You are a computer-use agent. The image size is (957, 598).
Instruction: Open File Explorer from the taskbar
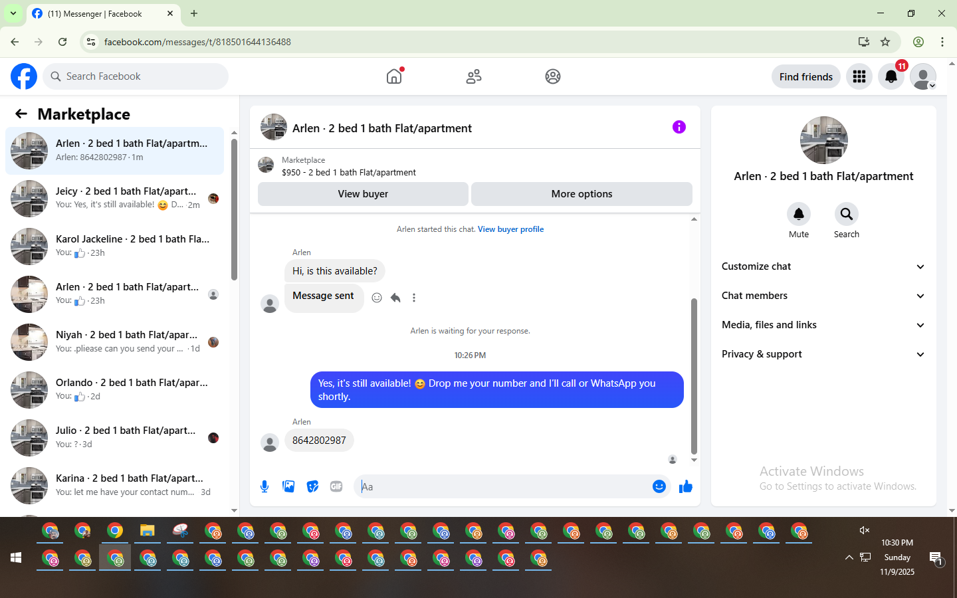pyautogui.click(x=148, y=530)
